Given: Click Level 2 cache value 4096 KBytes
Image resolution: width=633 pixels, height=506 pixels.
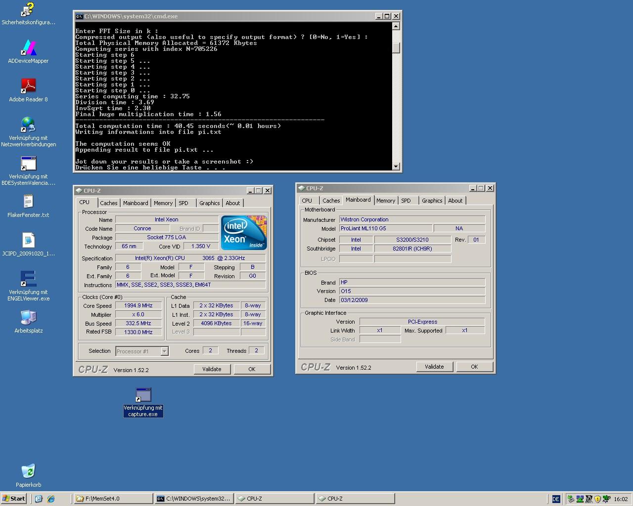Looking at the screenshot, I should (217, 323).
